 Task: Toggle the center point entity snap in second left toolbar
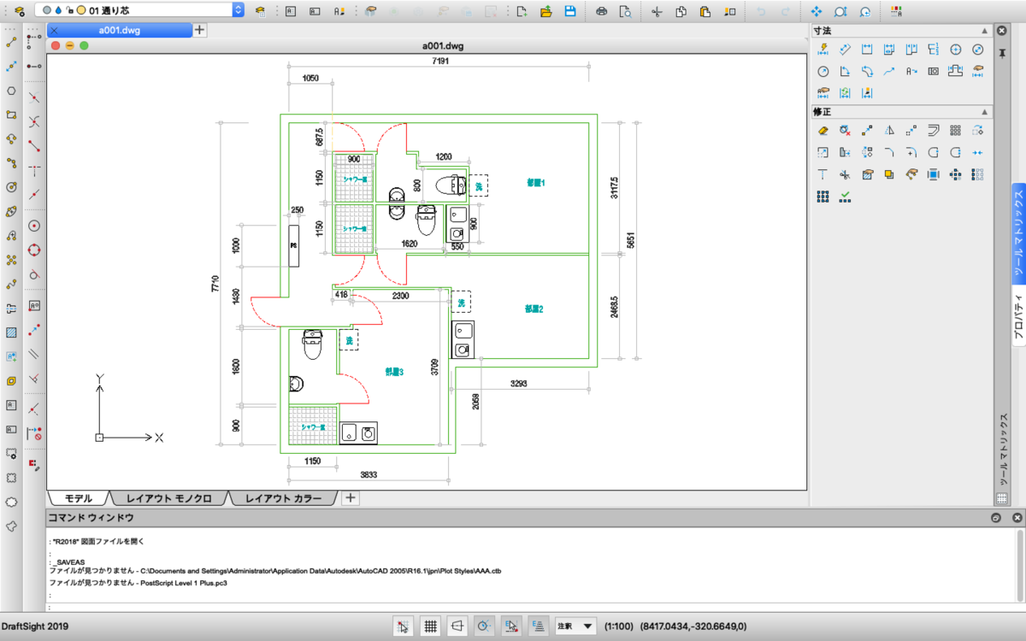(34, 226)
